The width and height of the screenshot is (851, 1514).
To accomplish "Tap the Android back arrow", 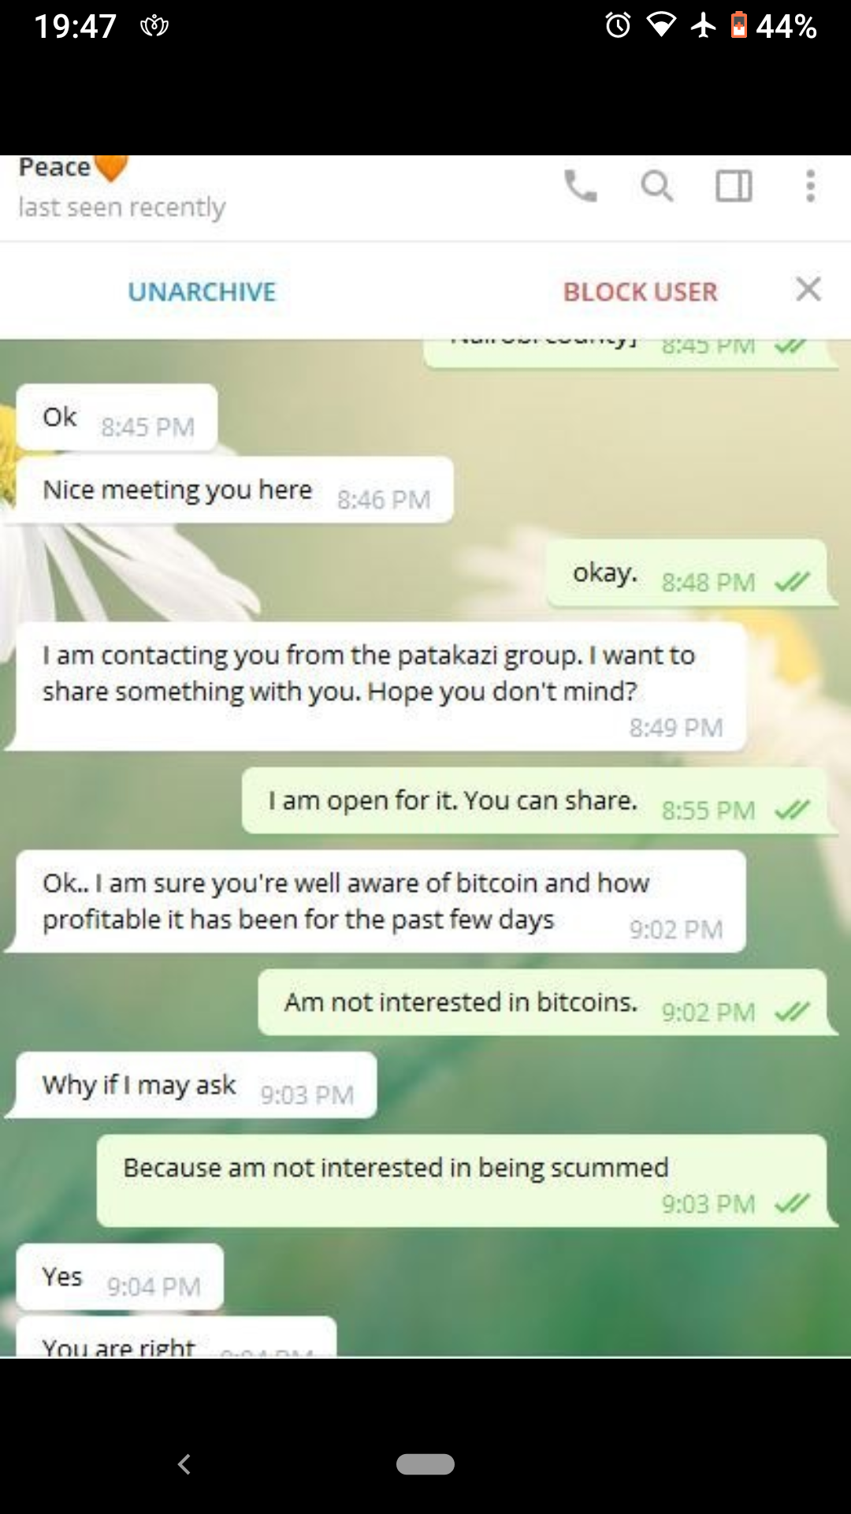I will [x=184, y=1464].
